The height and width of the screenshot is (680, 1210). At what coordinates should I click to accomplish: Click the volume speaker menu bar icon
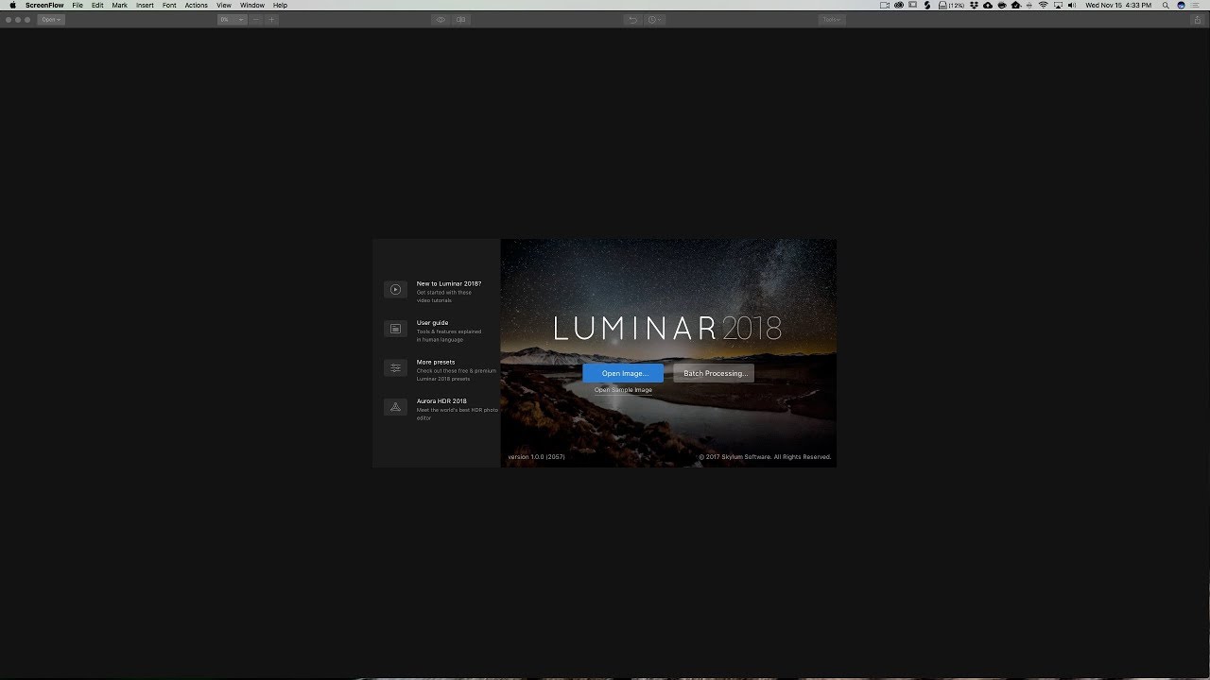(x=1072, y=6)
